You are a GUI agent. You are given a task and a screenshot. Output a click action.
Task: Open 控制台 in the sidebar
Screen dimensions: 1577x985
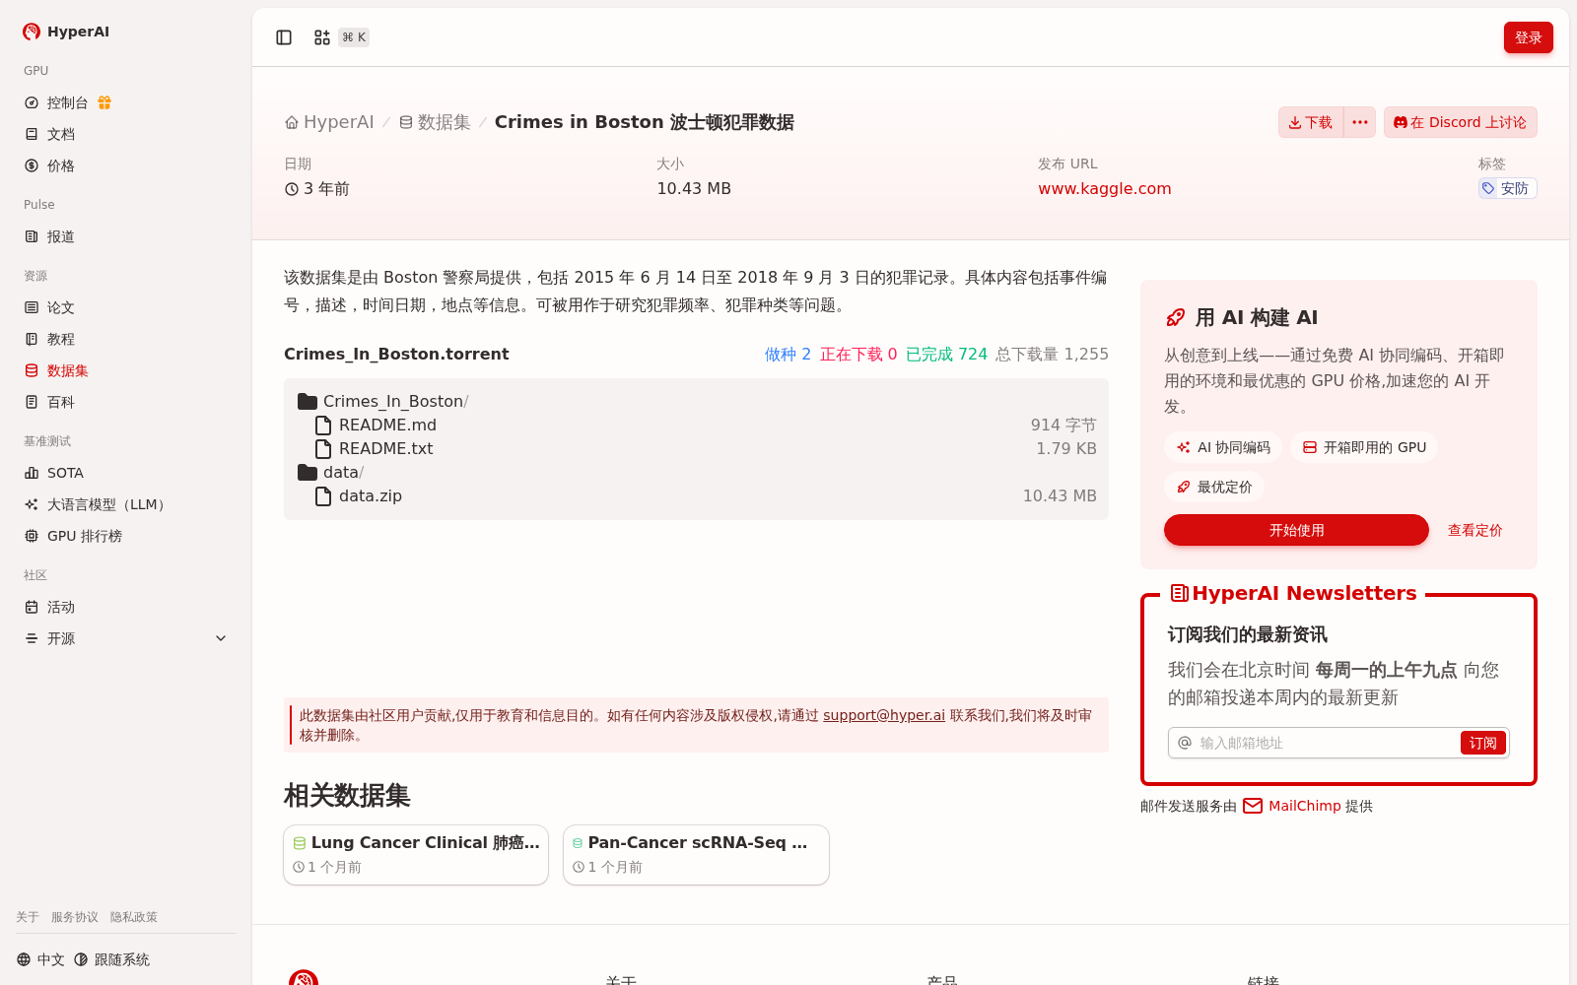coord(126,102)
